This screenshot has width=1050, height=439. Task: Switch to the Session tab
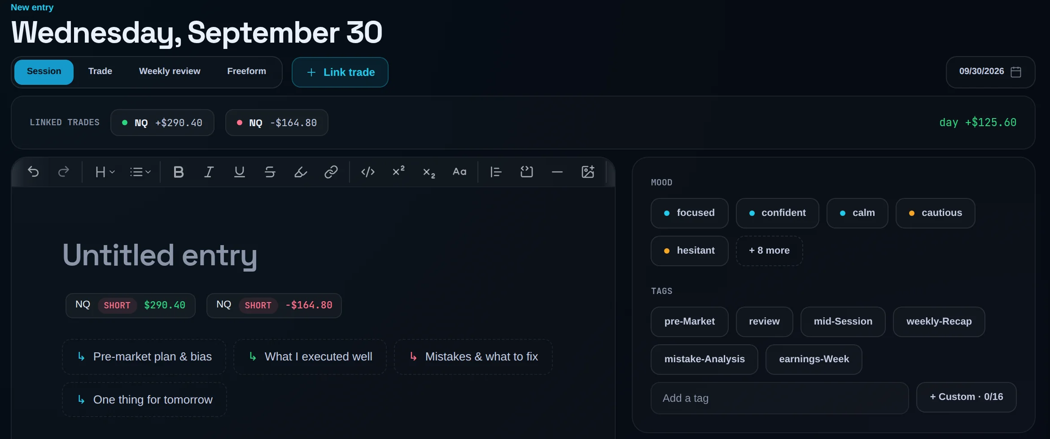coord(44,72)
